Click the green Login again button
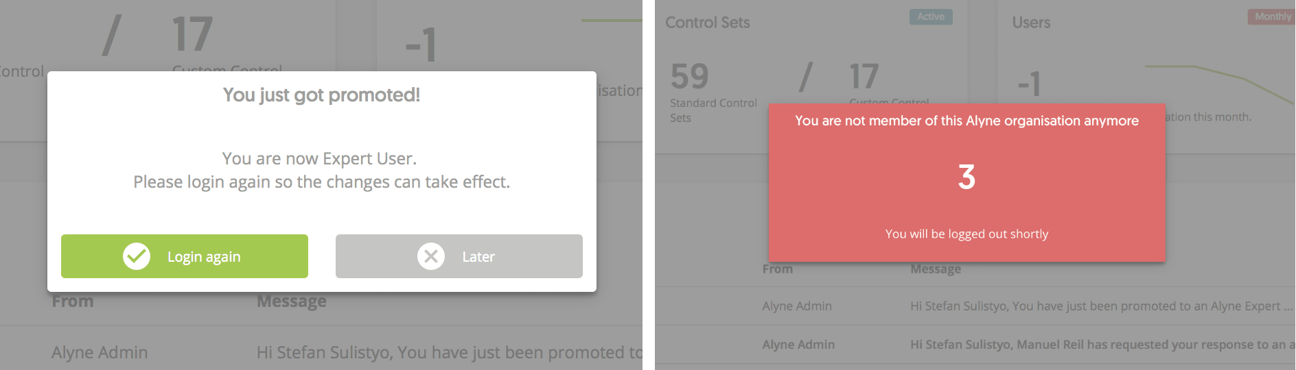The image size is (1296, 370). click(x=185, y=256)
